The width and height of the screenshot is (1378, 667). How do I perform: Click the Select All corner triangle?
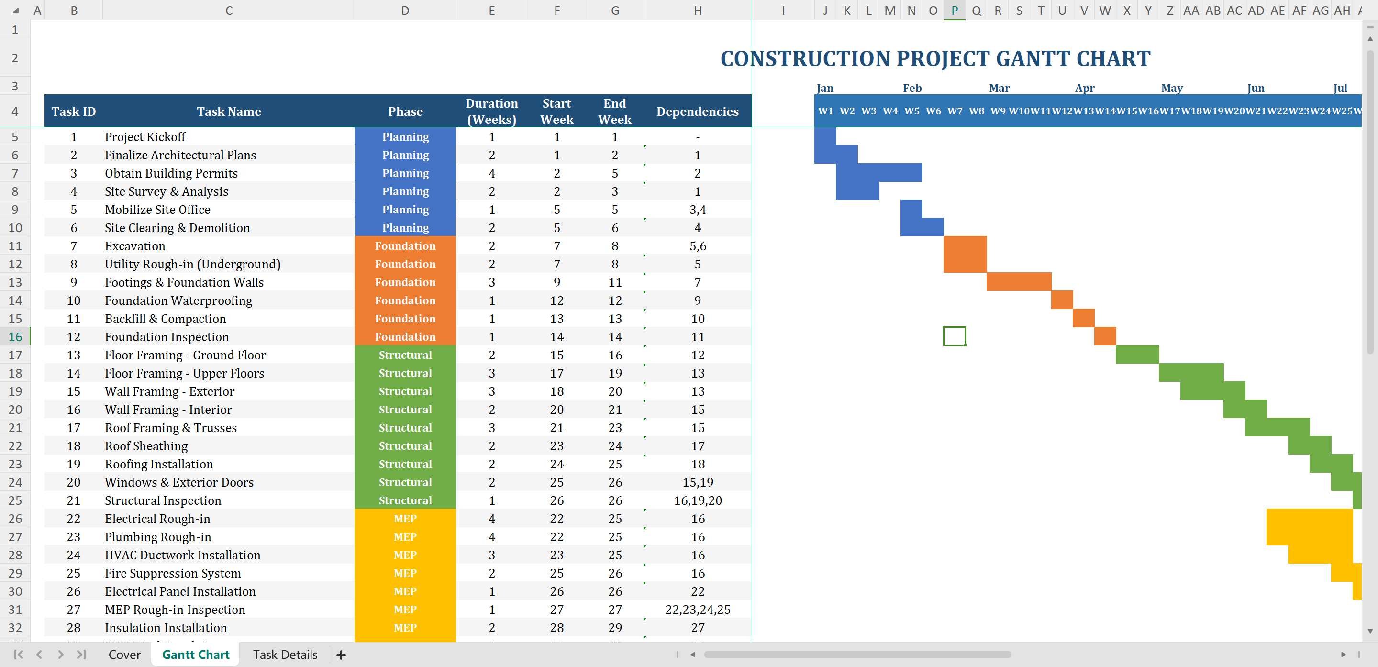(15, 11)
